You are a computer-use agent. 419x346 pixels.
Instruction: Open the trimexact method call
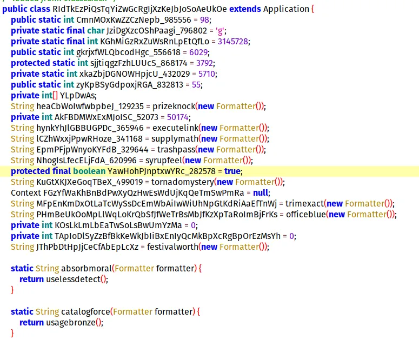coord(303,203)
